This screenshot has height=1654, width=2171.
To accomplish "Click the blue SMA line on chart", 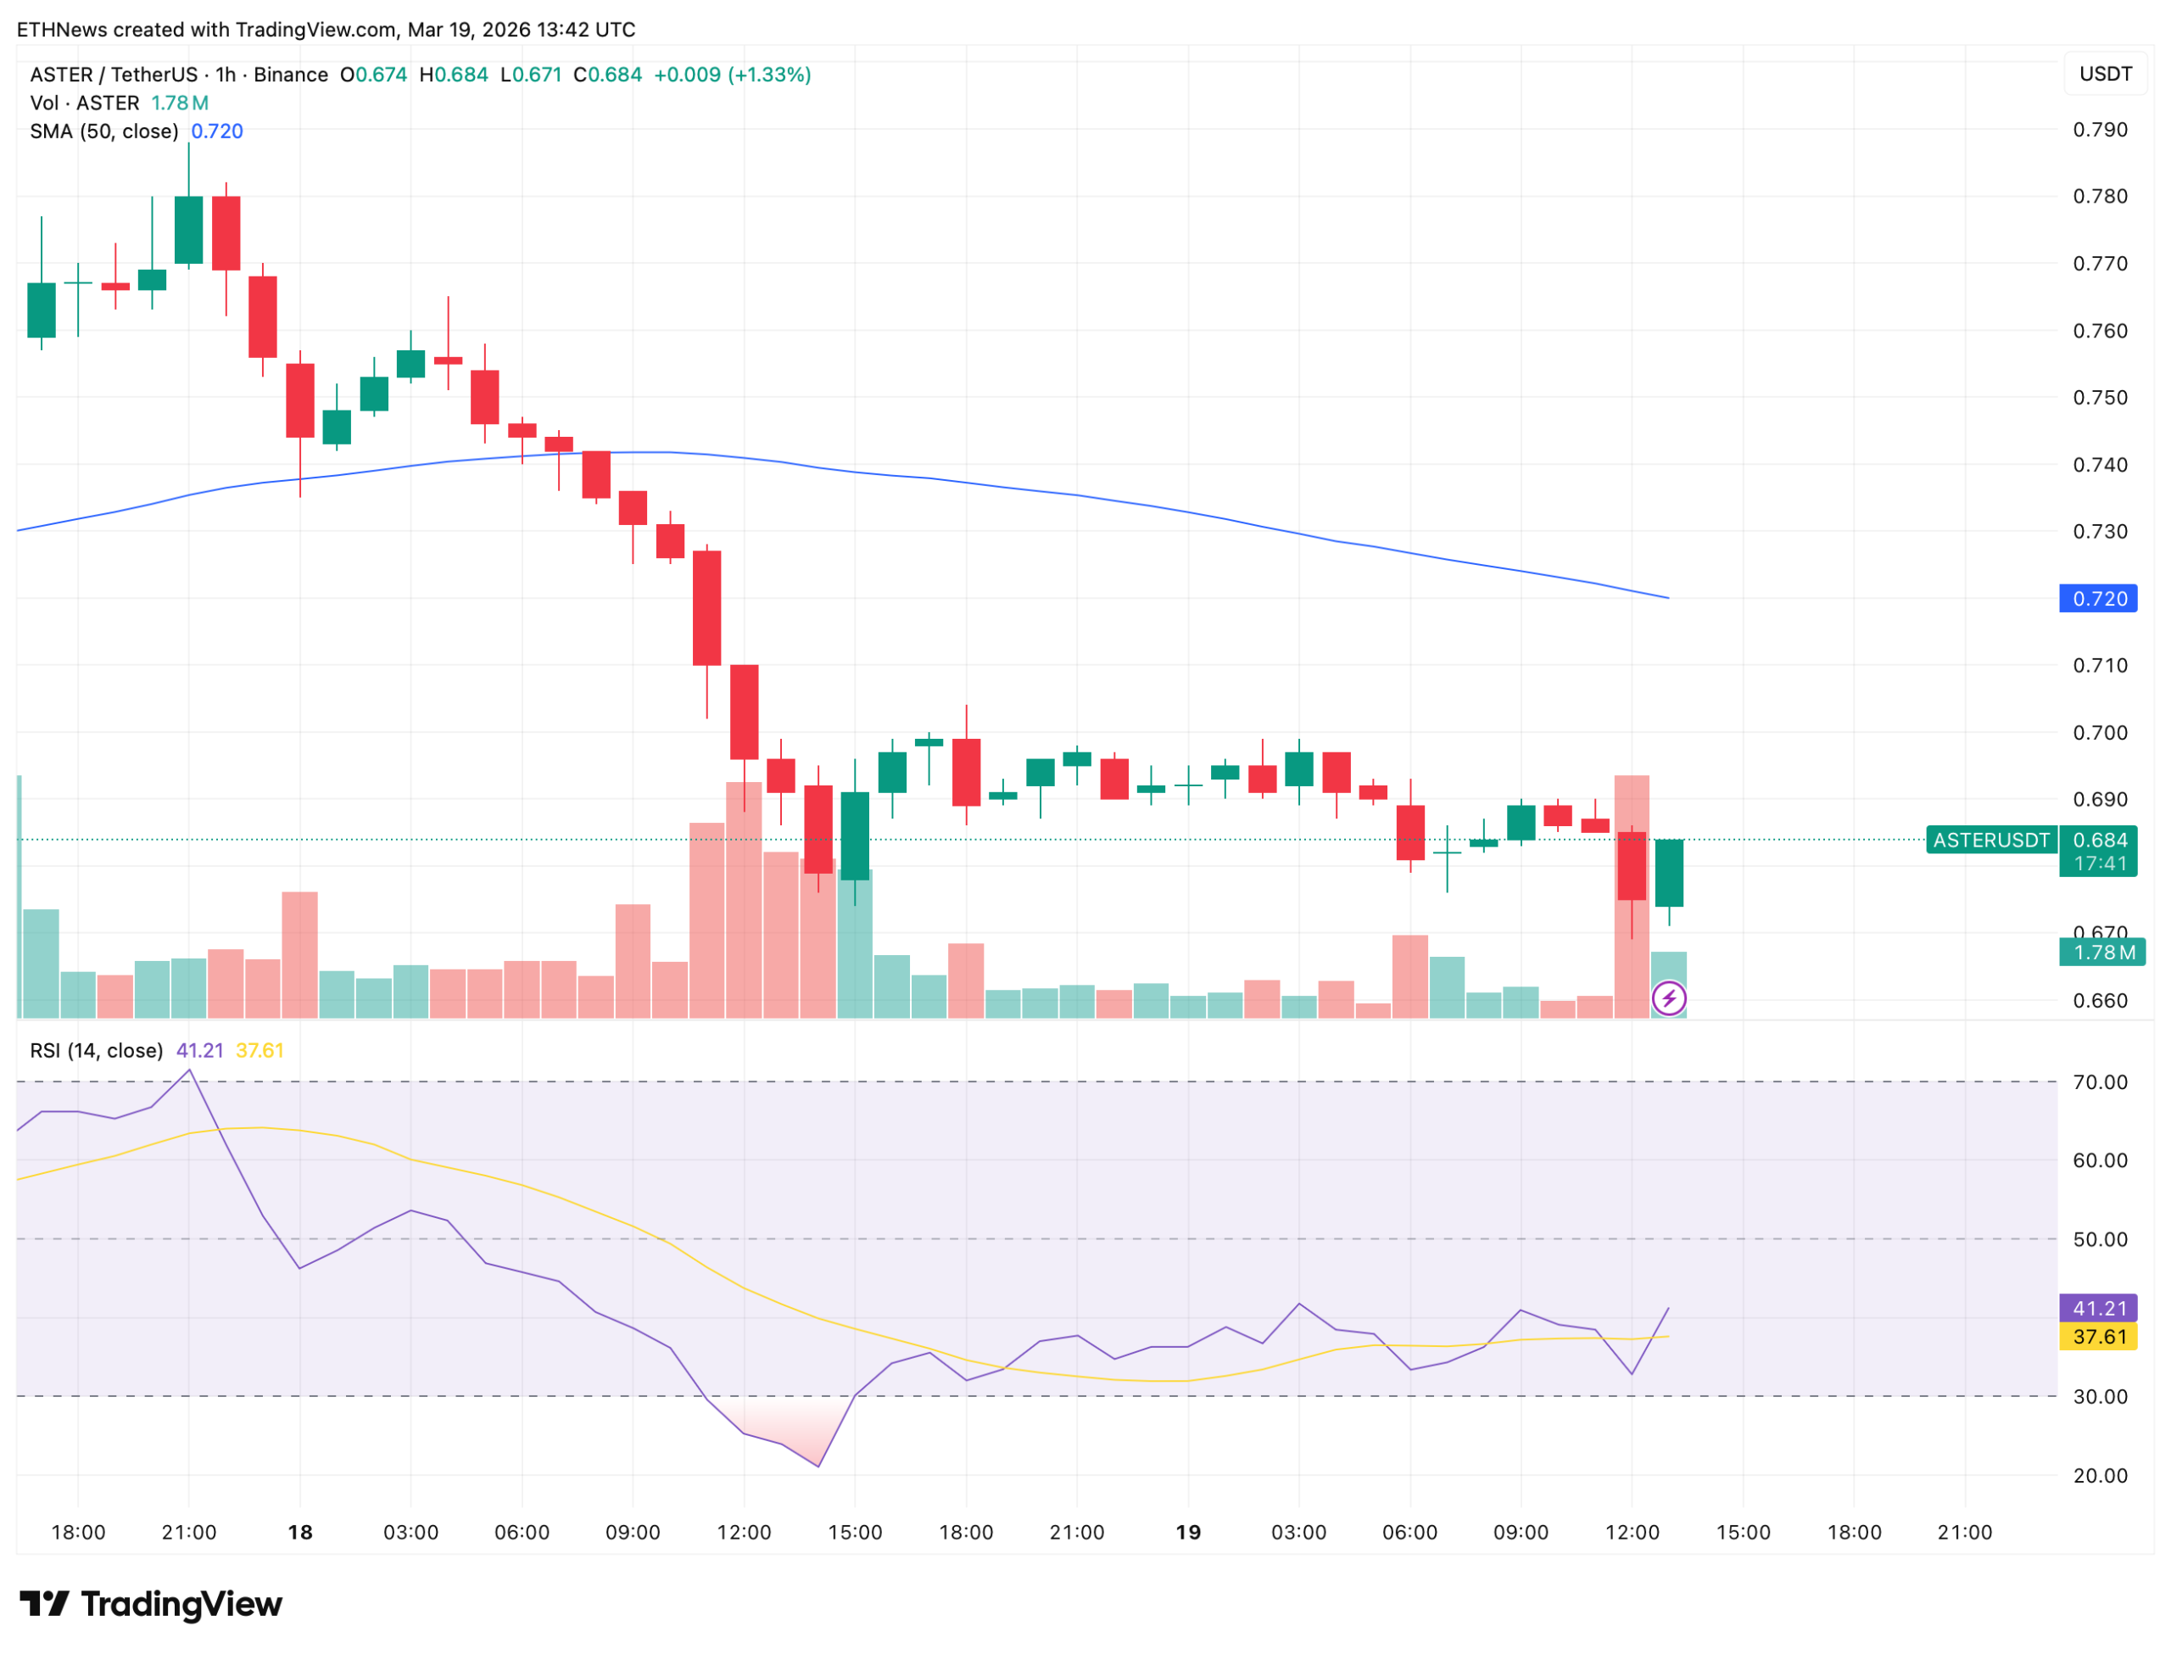I will coord(984,484).
